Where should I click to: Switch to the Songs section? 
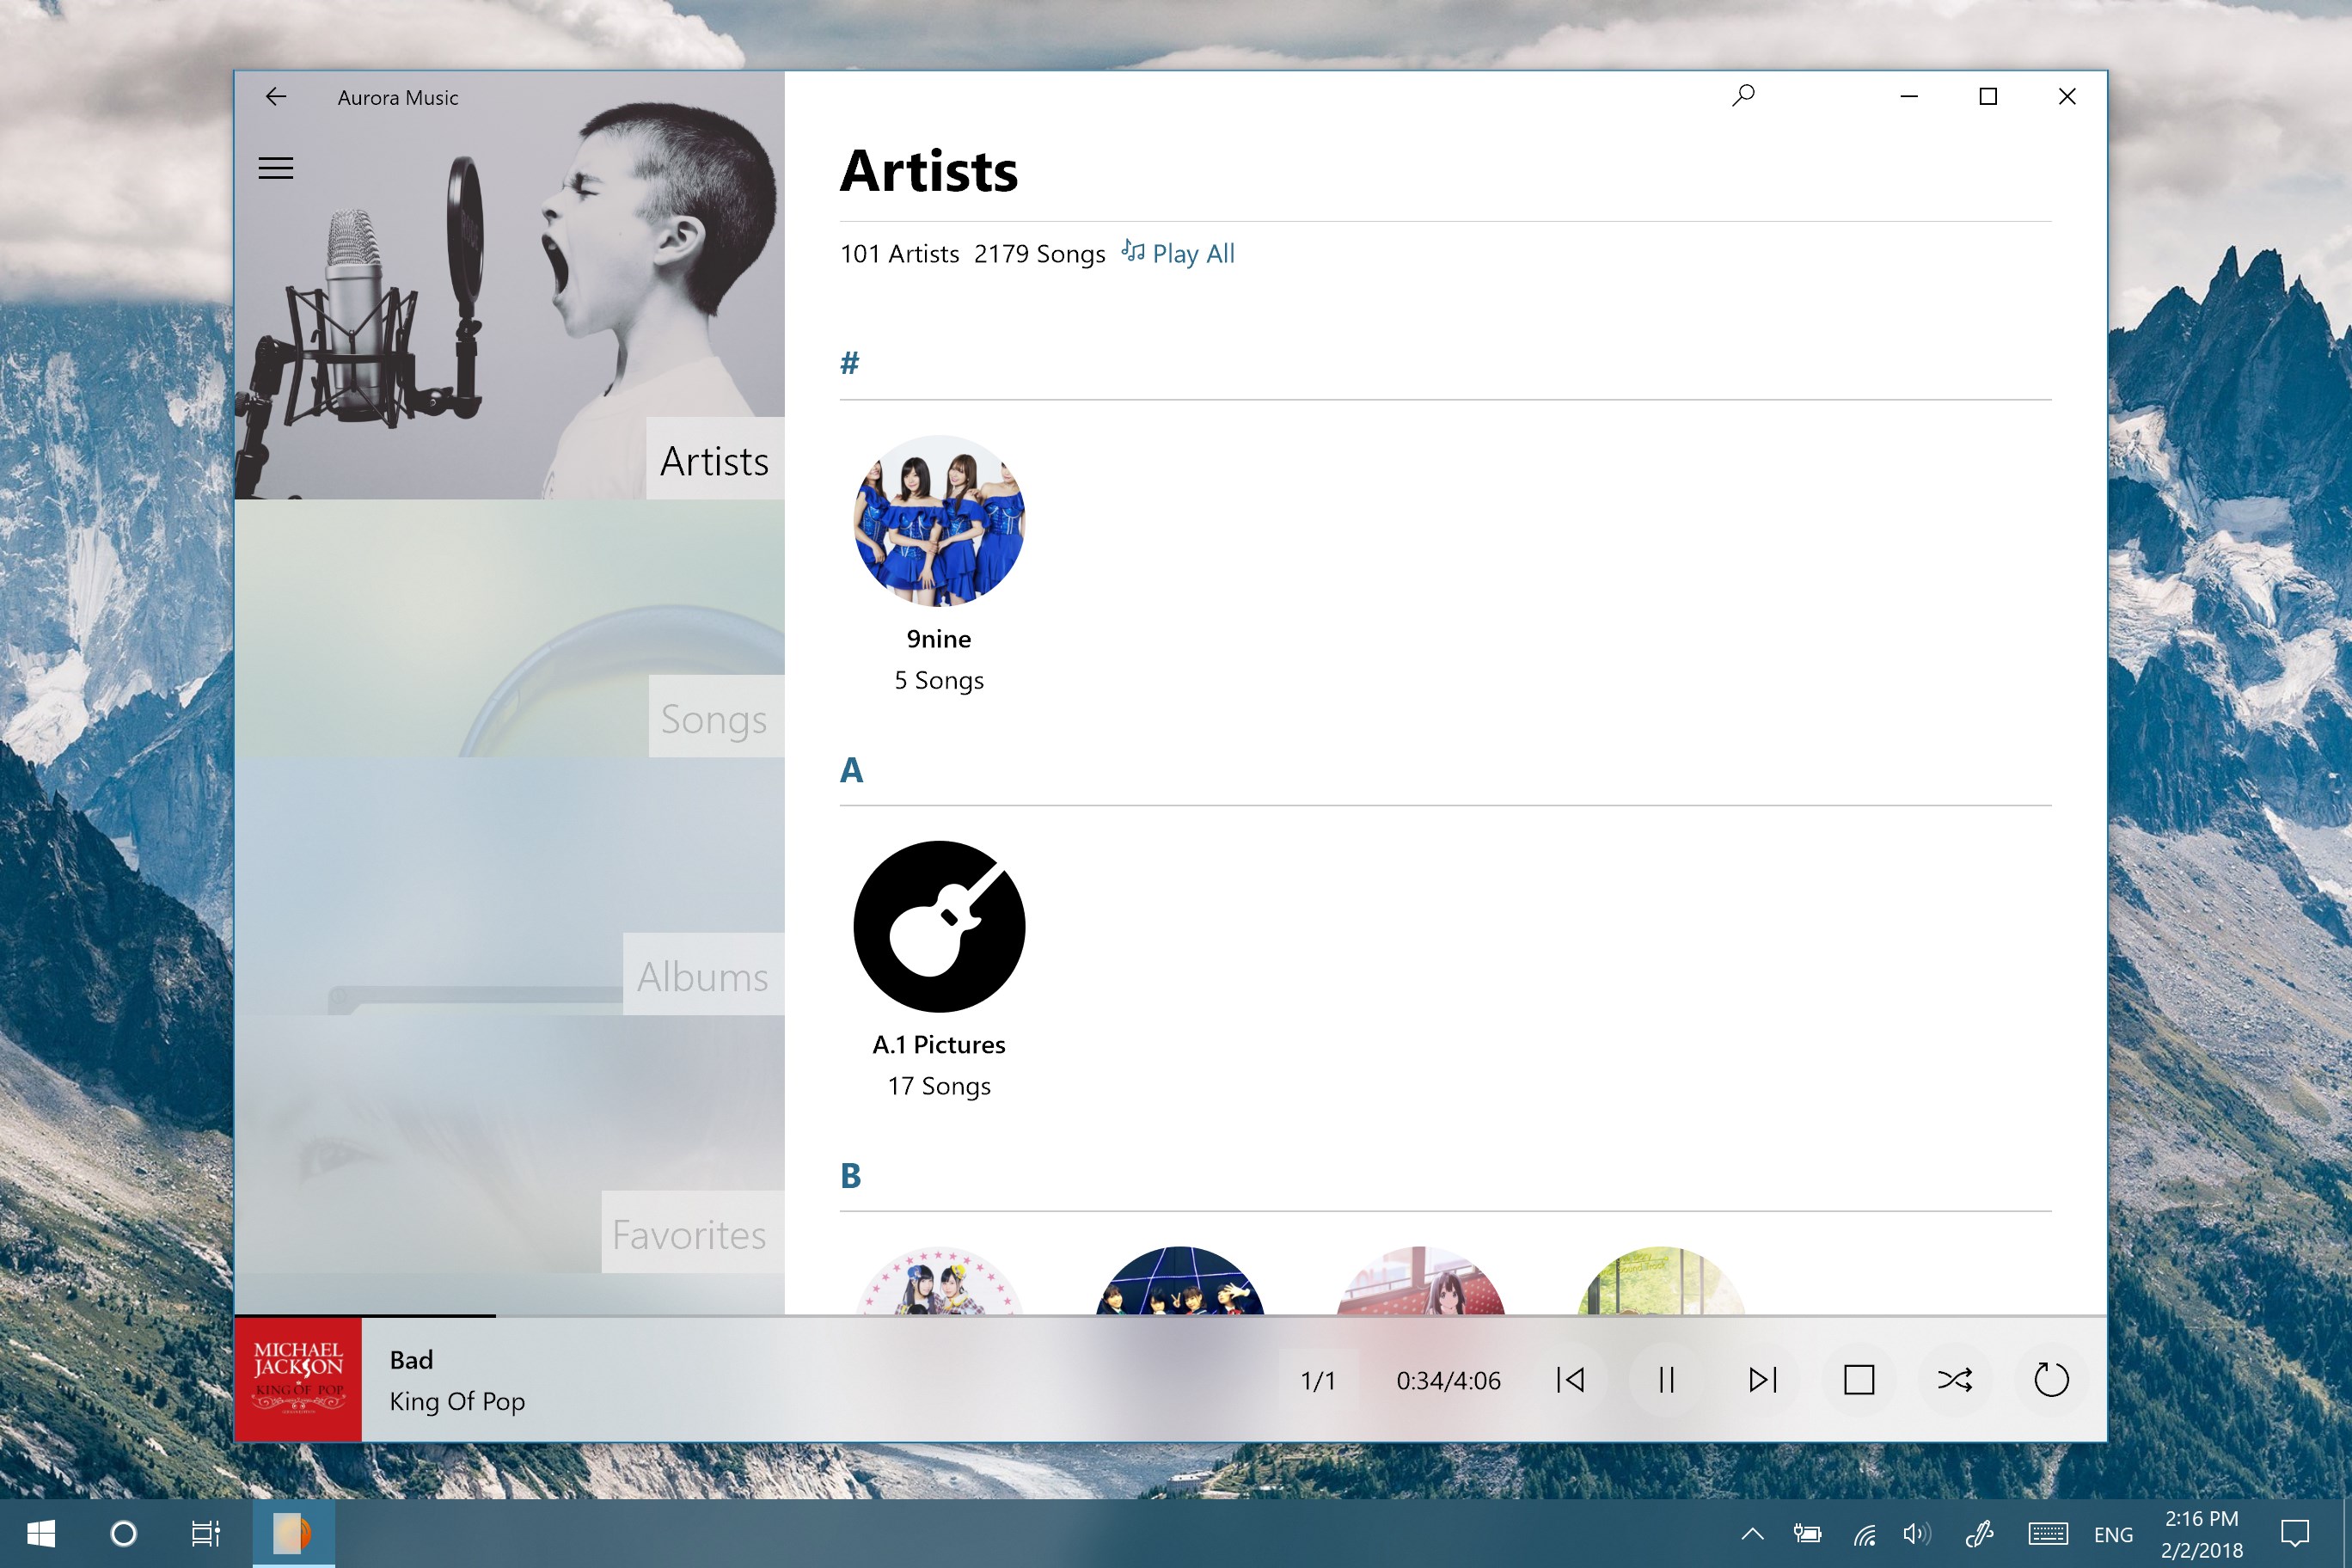tap(713, 718)
